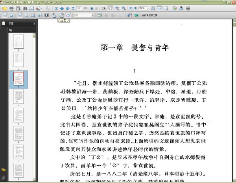This screenshot has width=236, height=183.
Task: Select page 1 thumbnail
Action: pos(18,41)
